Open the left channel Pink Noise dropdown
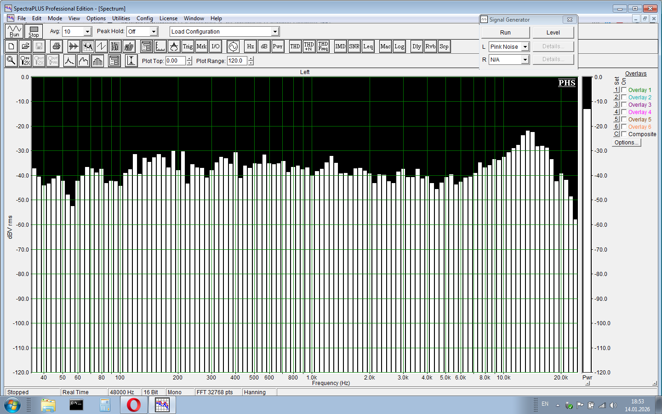The height and width of the screenshot is (414, 662). [x=525, y=47]
